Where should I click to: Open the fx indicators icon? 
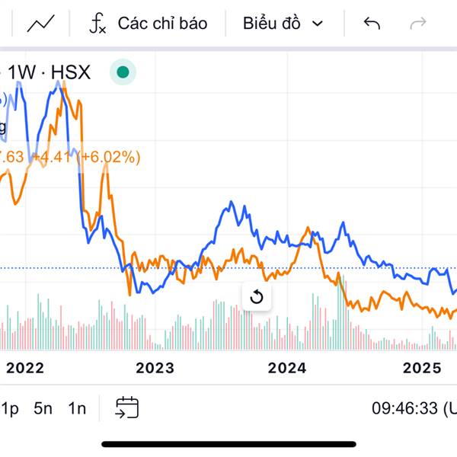point(98,24)
